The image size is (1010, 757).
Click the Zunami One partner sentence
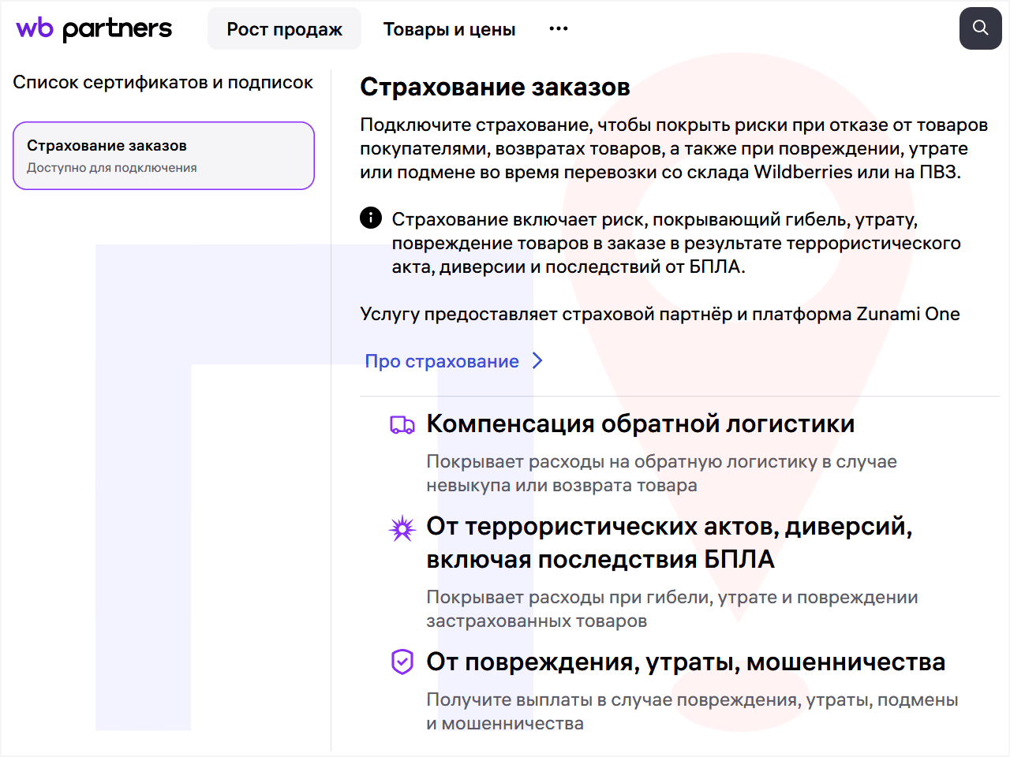point(660,314)
